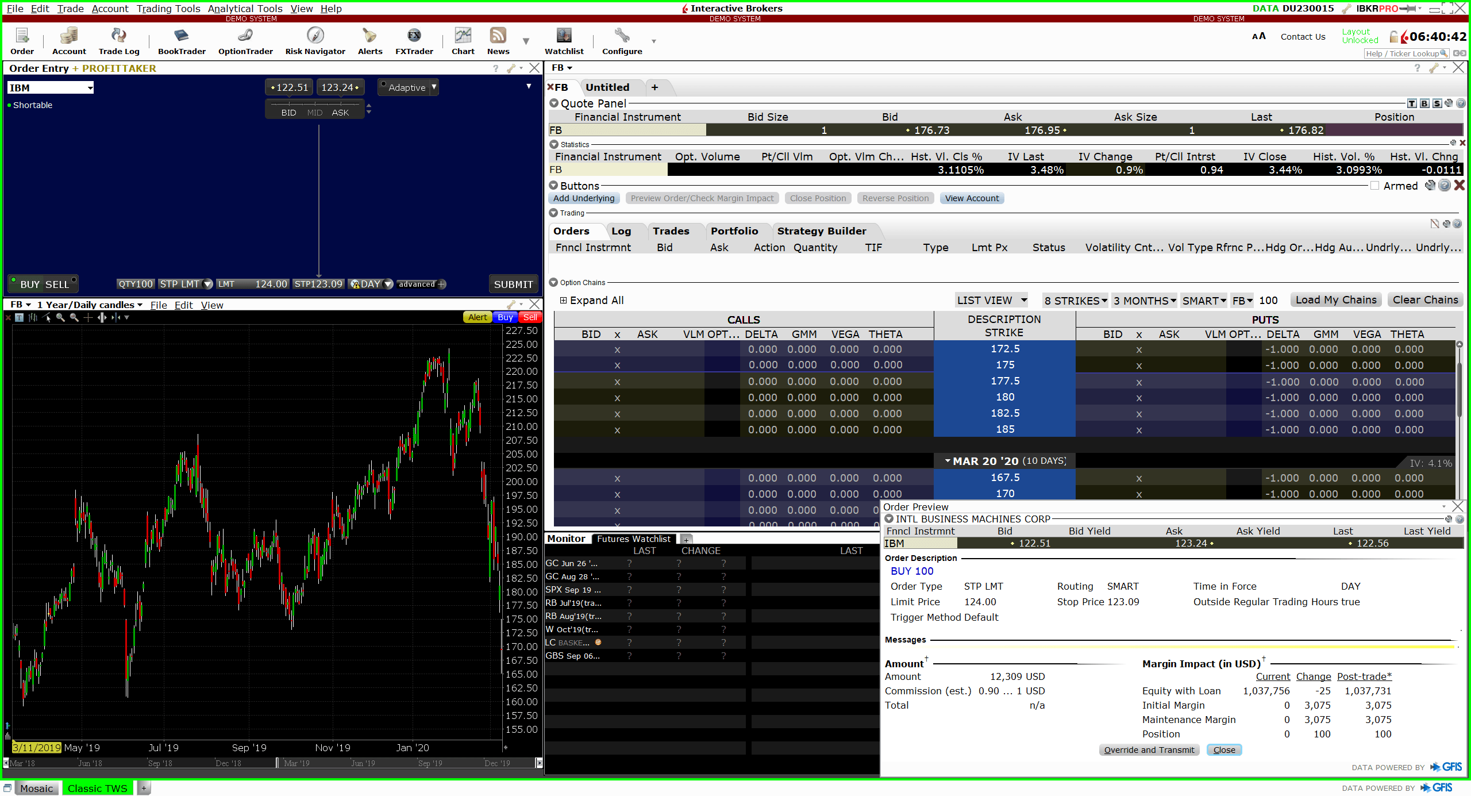
Task: Open the BookTrader tool
Action: pos(181,40)
